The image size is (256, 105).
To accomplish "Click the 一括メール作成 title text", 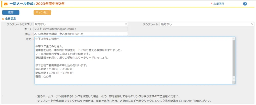I will (x=22, y=4).
